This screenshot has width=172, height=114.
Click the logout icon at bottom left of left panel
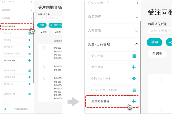pos(5,109)
